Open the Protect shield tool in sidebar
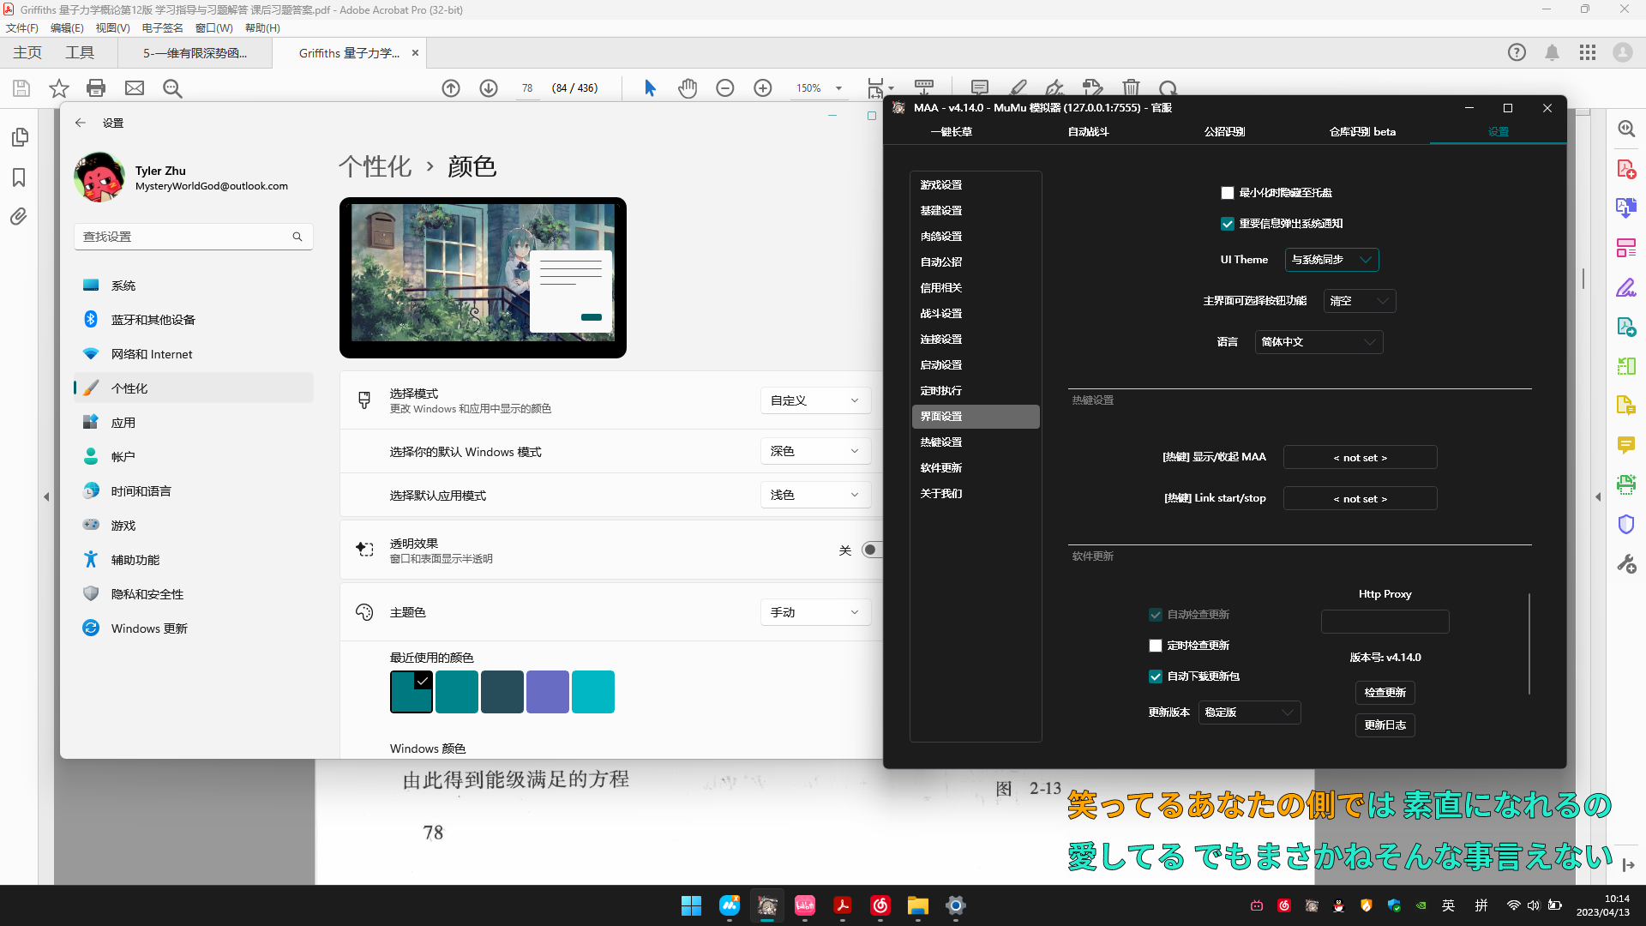 pos(1626,524)
